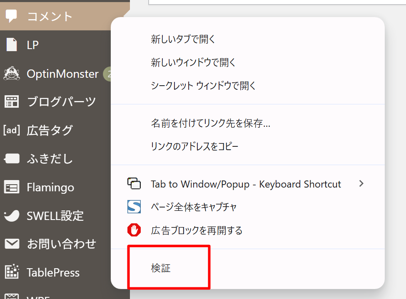Viewport: 406px width, 299px height.
Task: Click the お問い合わせ envelope icon
Action: pyautogui.click(x=12, y=244)
